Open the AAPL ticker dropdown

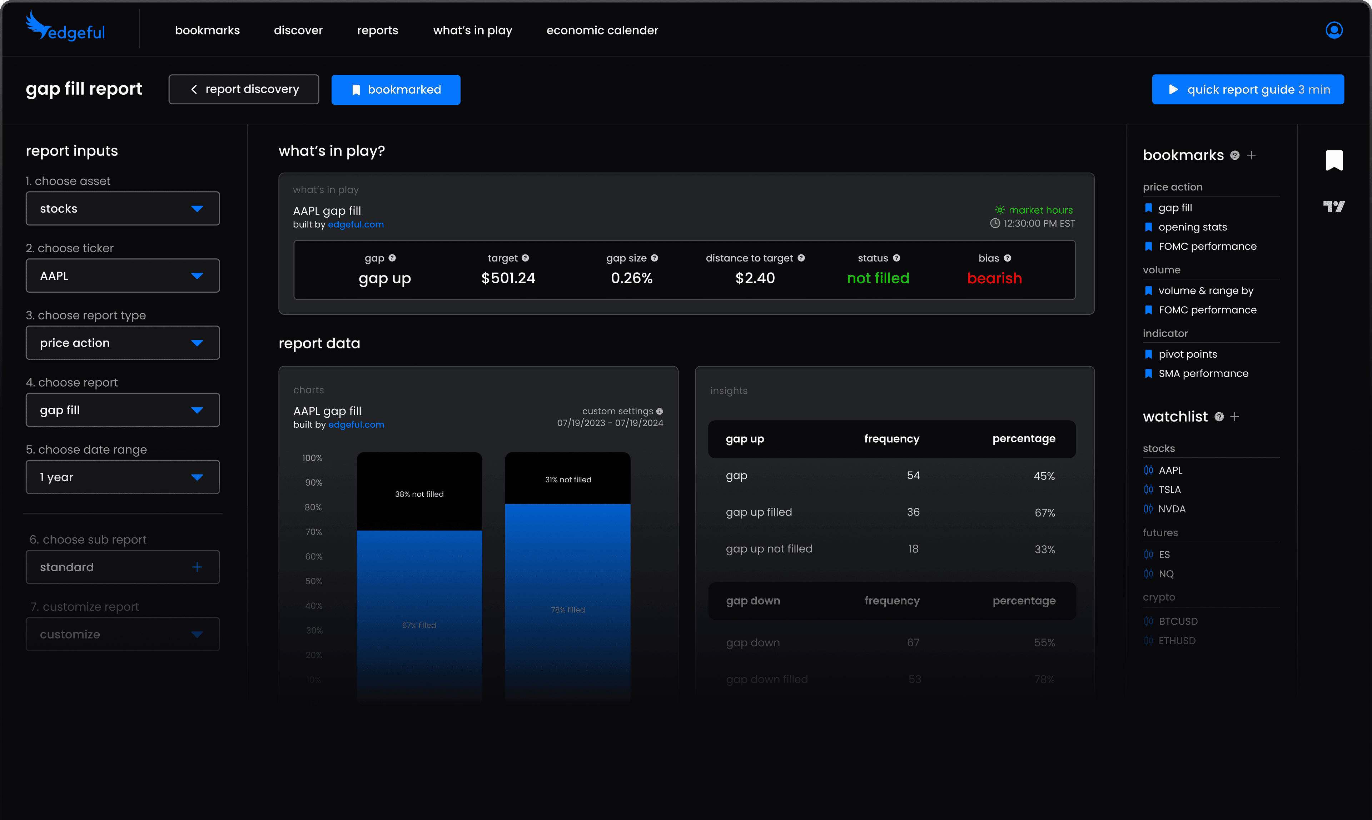tap(123, 276)
